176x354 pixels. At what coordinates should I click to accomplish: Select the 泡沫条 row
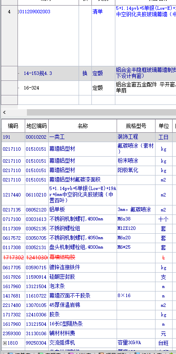click(x=88, y=286)
